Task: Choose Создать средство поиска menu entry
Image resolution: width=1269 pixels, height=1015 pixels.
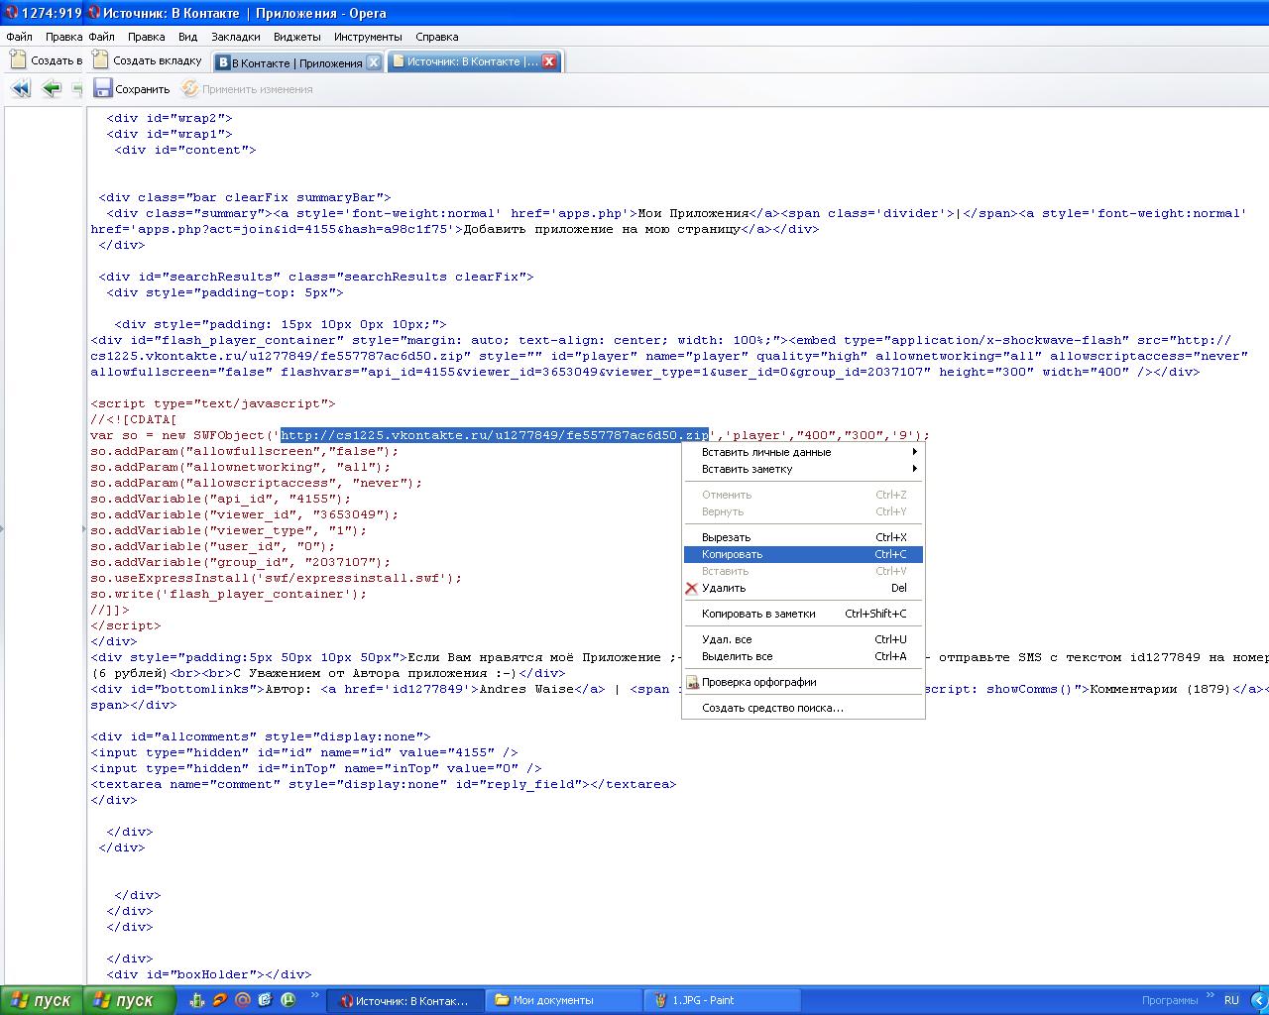Action: [x=803, y=708]
